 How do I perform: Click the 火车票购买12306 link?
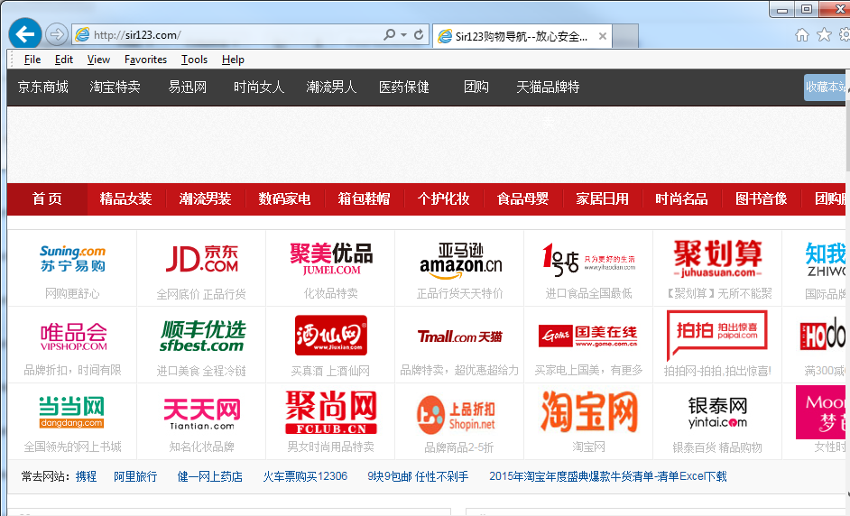coord(305,476)
